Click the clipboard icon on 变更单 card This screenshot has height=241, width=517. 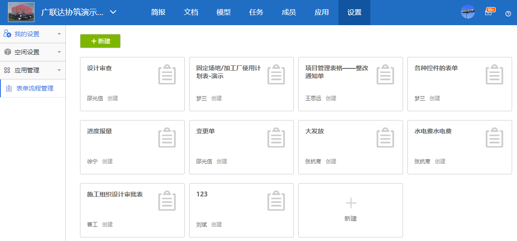tap(276, 138)
